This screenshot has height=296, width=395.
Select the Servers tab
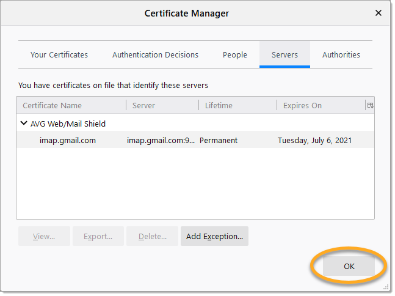click(284, 54)
